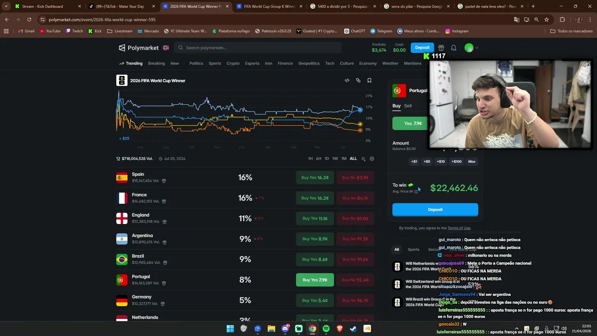The height and width of the screenshot is (336, 597).
Task: Copy the market link icon
Action: (x=358, y=80)
